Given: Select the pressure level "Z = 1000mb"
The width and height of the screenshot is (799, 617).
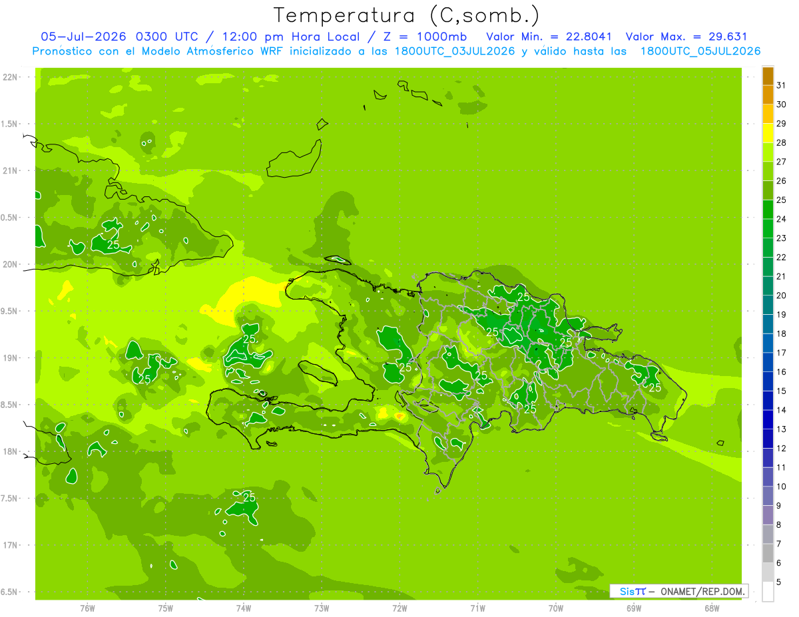Looking at the screenshot, I should [425, 37].
